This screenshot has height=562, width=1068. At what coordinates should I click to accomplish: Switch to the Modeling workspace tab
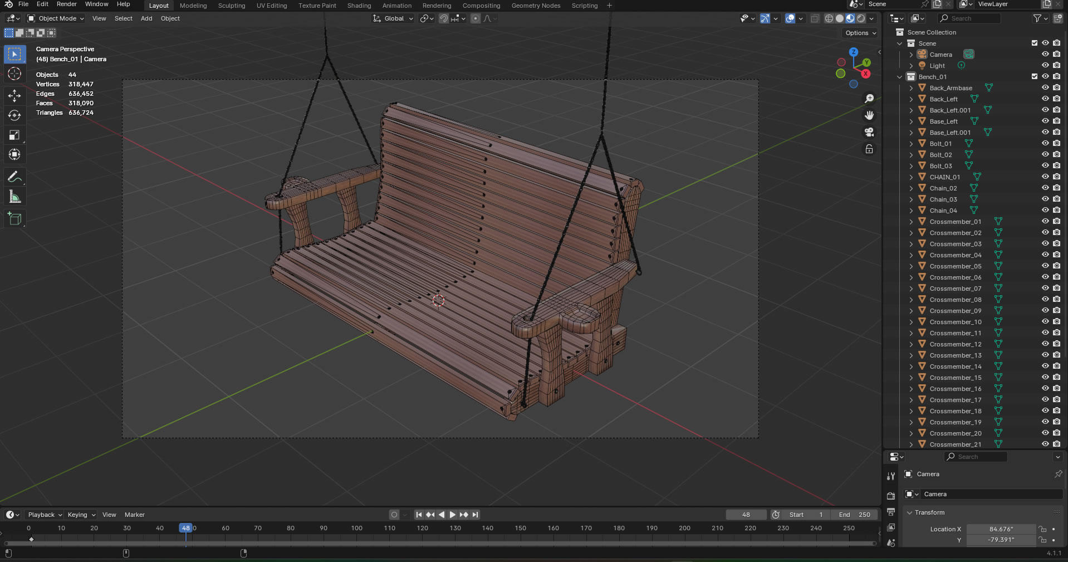click(193, 6)
